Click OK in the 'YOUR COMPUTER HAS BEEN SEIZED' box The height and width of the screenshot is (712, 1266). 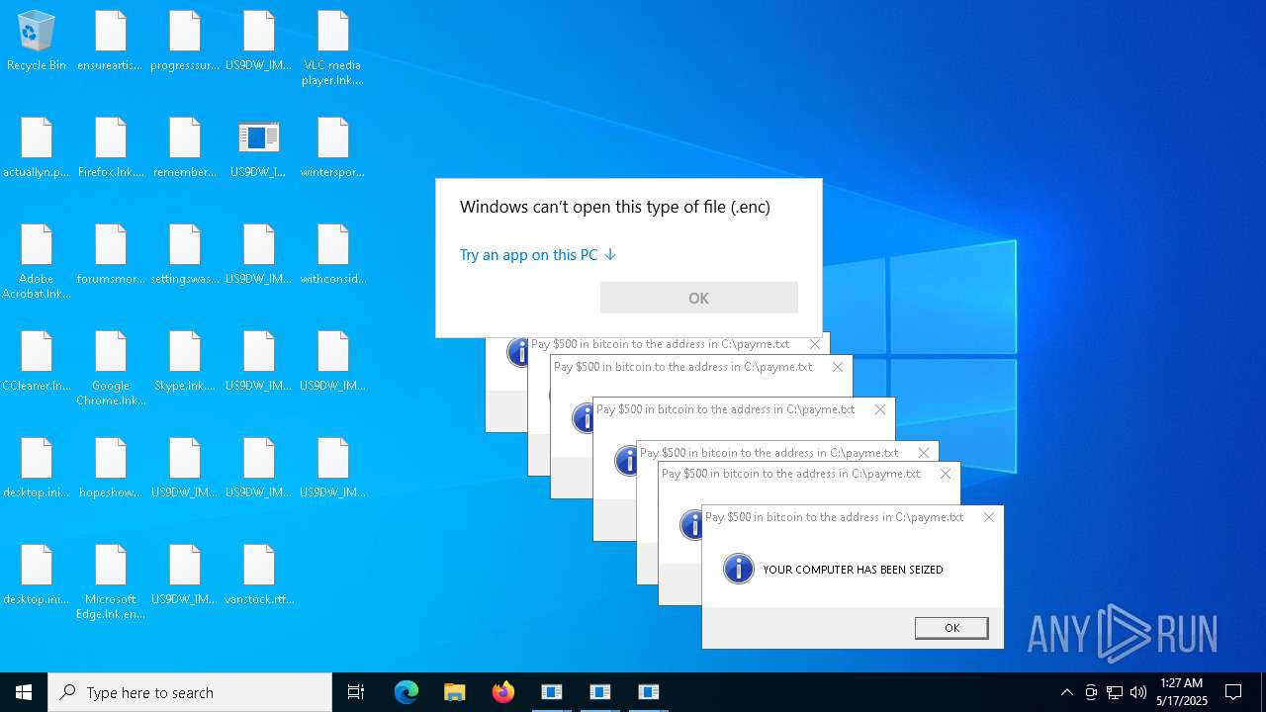(951, 628)
